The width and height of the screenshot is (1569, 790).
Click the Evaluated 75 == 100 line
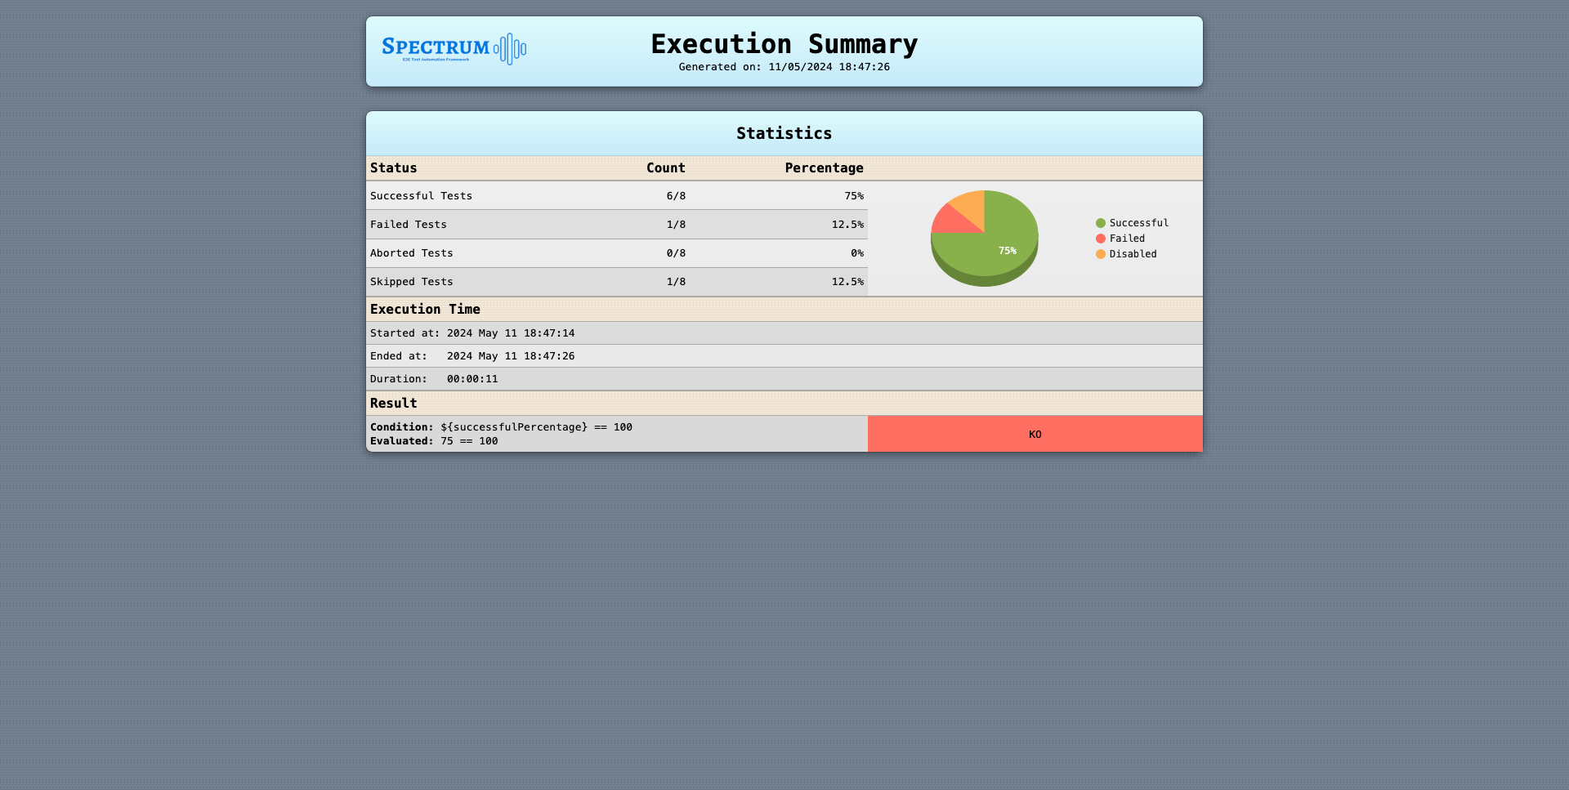pyautogui.click(x=434, y=441)
